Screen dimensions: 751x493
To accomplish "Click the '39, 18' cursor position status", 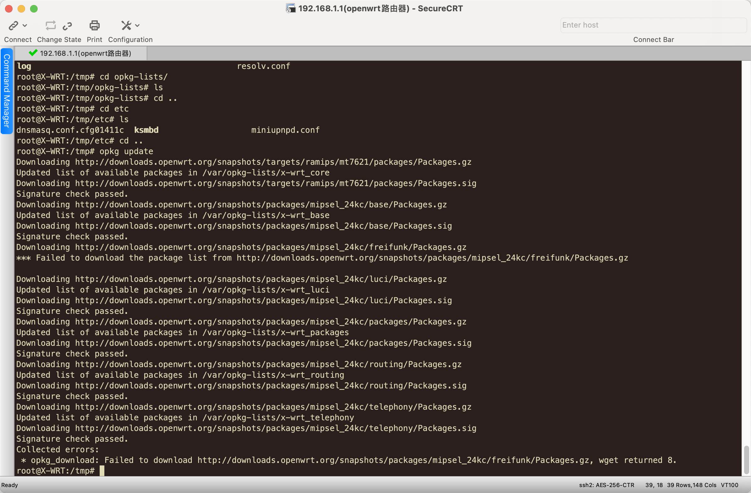I will [x=654, y=485].
